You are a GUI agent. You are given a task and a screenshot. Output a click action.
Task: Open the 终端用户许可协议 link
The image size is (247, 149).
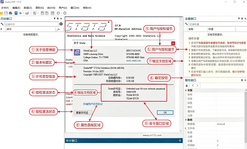pyautogui.click(x=93, y=104)
